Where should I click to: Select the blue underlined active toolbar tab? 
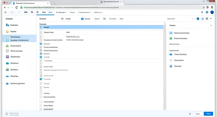tap(50, 12)
